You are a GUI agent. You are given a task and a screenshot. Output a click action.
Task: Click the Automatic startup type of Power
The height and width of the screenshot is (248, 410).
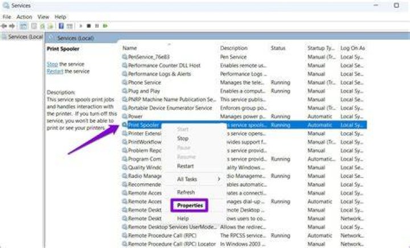pos(319,116)
